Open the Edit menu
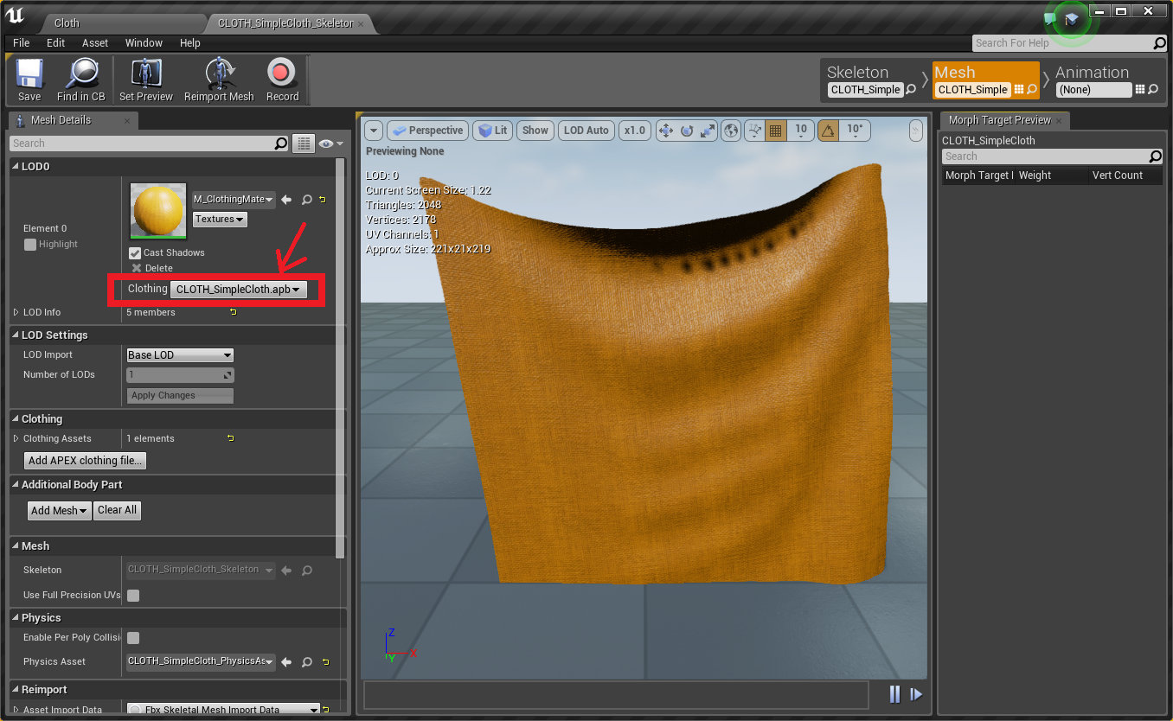The height and width of the screenshot is (721, 1173). 56,43
